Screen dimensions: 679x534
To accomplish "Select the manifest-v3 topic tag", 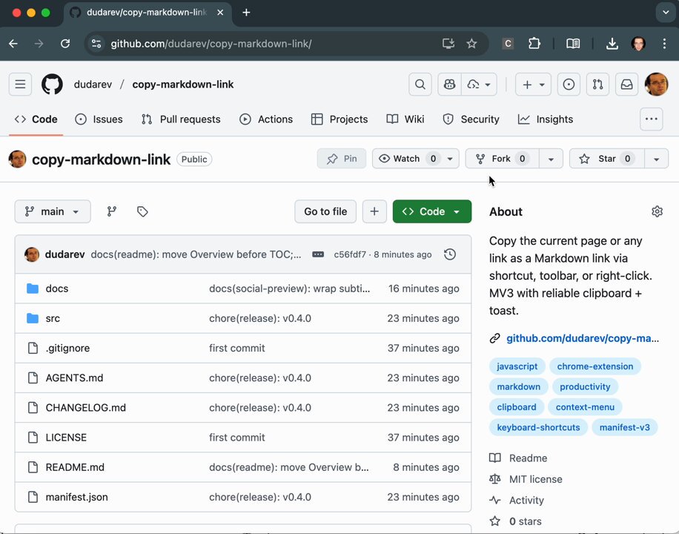I will click(624, 427).
